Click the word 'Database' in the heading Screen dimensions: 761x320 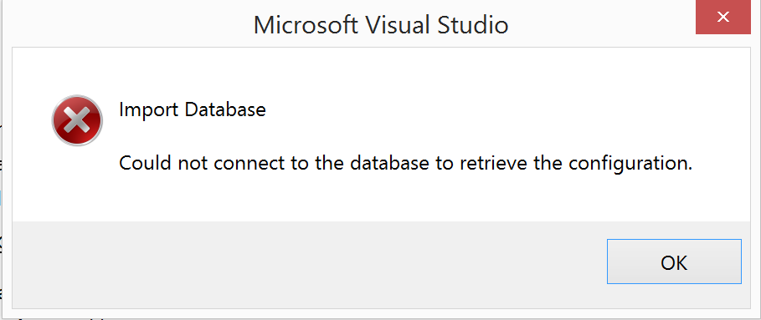(225, 110)
